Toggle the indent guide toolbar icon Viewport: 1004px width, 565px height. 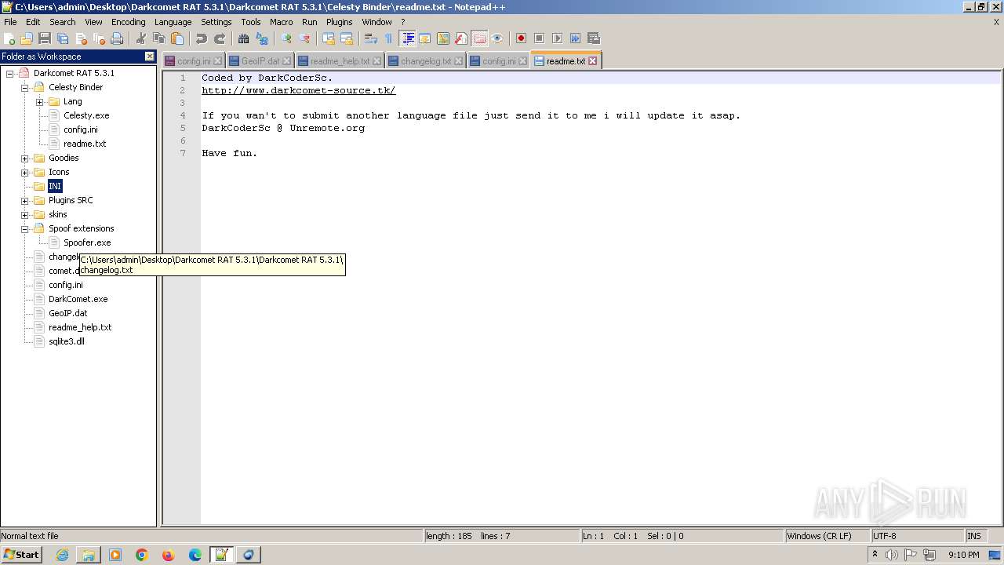click(408, 38)
